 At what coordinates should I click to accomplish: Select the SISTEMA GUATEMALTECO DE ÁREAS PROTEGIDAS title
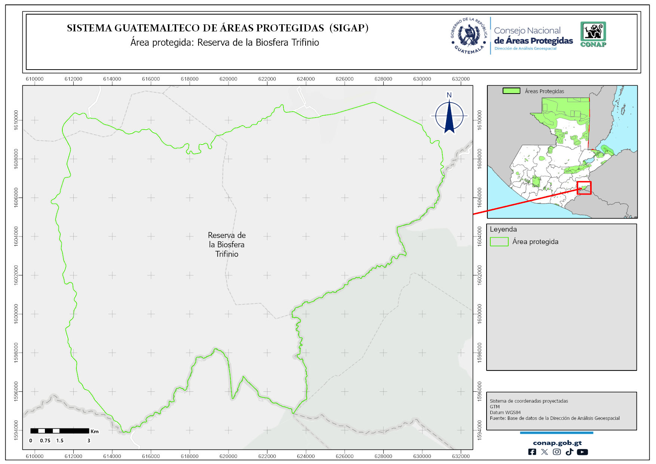pos(218,28)
